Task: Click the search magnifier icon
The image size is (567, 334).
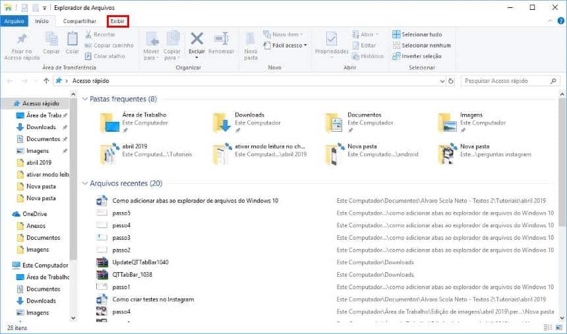Action: click(553, 81)
